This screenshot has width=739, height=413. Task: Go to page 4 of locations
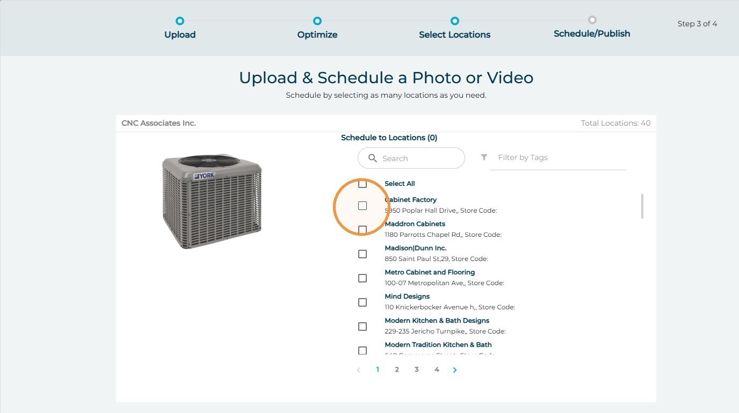click(x=437, y=369)
